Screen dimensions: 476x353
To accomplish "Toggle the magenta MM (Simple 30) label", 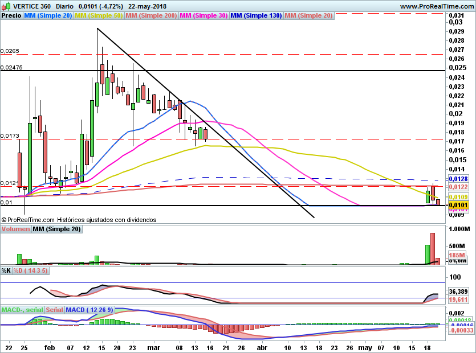I will (204, 16).
